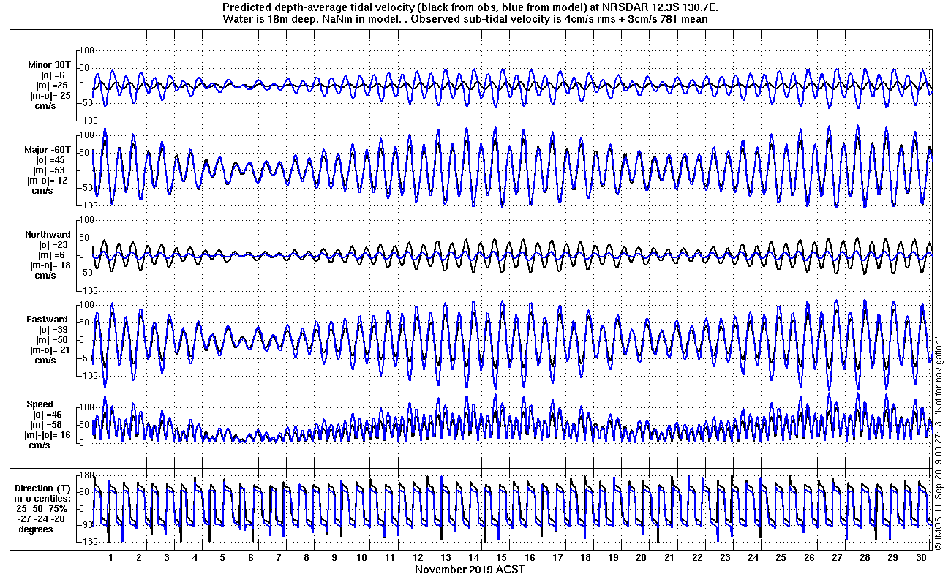Click day "20" on the date axis

pyautogui.click(x=642, y=557)
